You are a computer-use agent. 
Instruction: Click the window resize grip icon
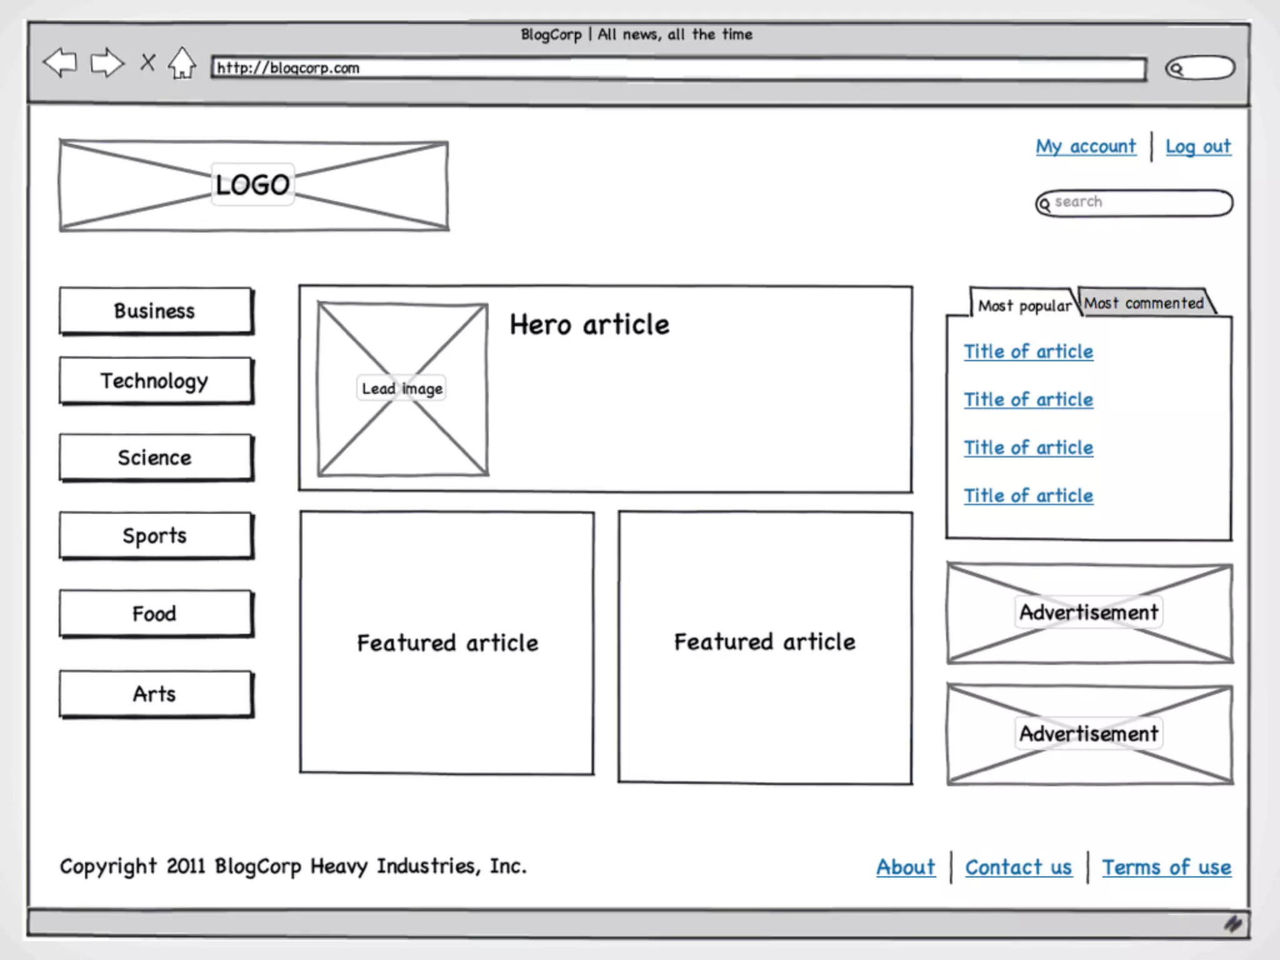click(x=1232, y=924)
